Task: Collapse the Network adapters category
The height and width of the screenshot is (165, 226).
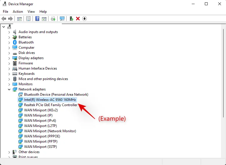Action: coord(9,89)
